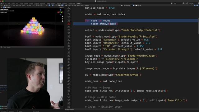Click the new text copy icon

135,5
